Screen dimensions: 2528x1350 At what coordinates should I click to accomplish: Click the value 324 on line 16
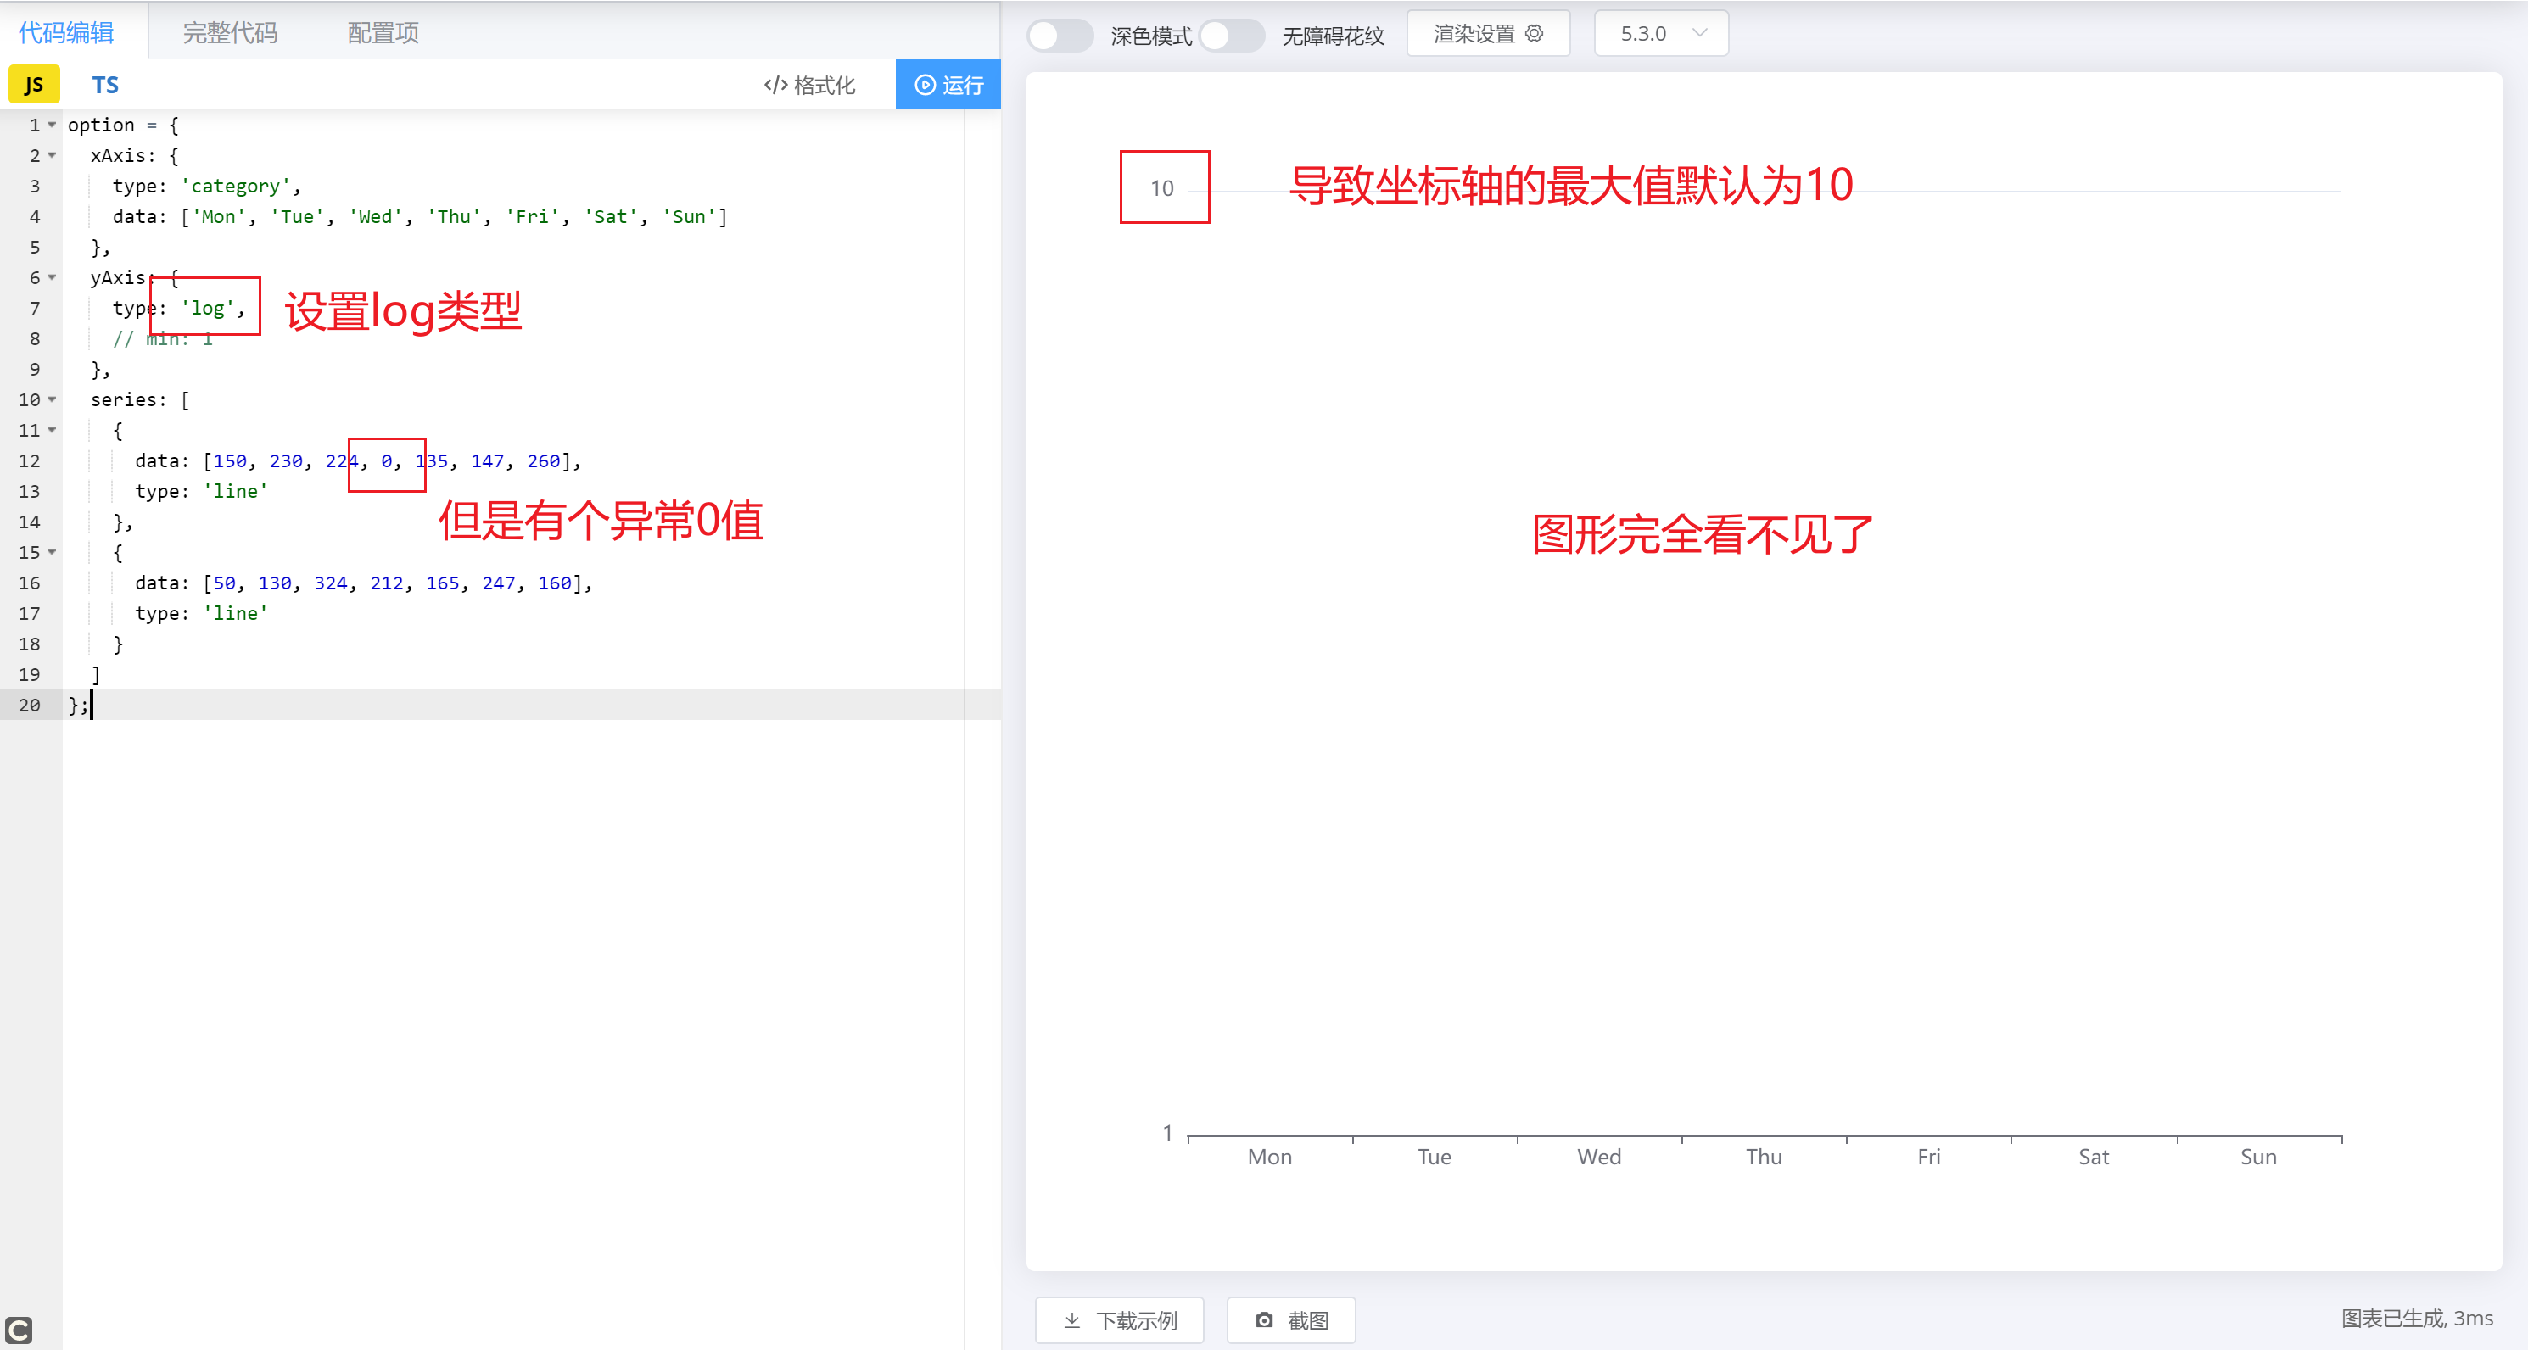point(331,583)
